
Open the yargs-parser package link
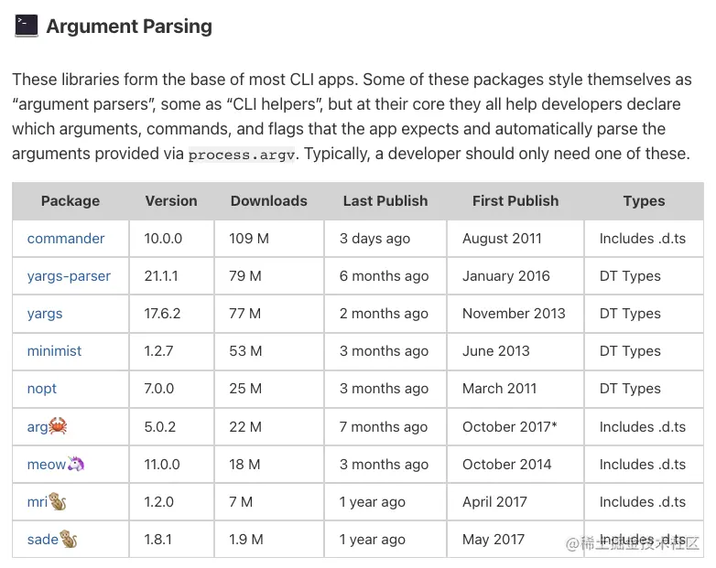coord(69,275)
